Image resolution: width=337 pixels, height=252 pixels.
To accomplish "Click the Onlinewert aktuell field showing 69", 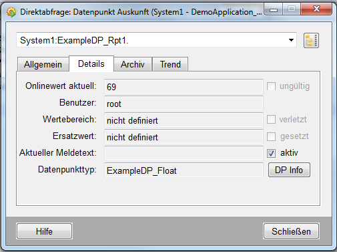I will pyautogui.click(x=184, y=86).
